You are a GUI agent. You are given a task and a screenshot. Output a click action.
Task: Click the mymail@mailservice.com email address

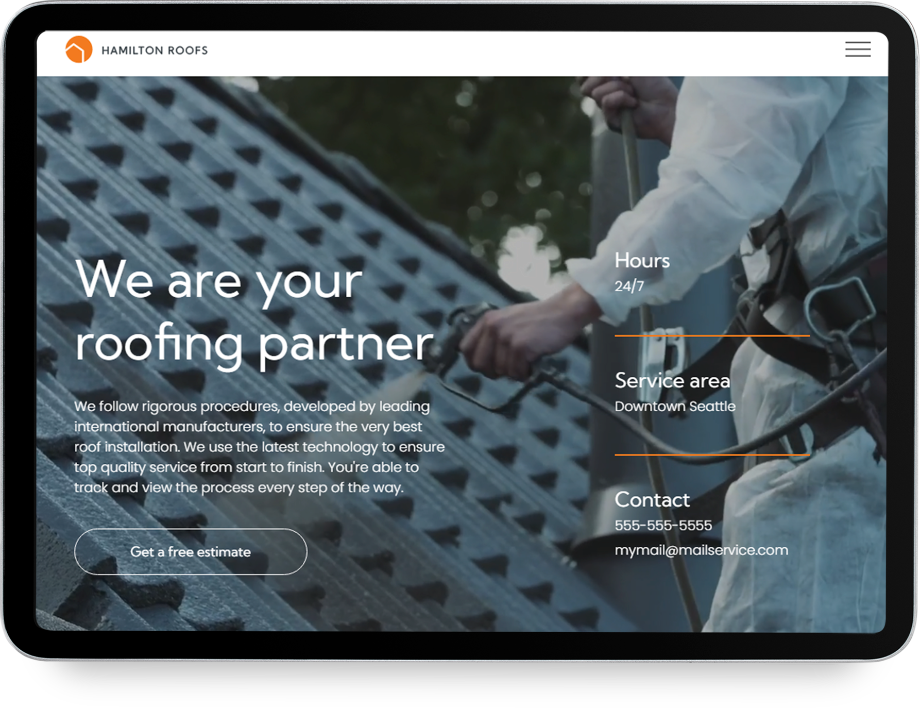(701, 550)
